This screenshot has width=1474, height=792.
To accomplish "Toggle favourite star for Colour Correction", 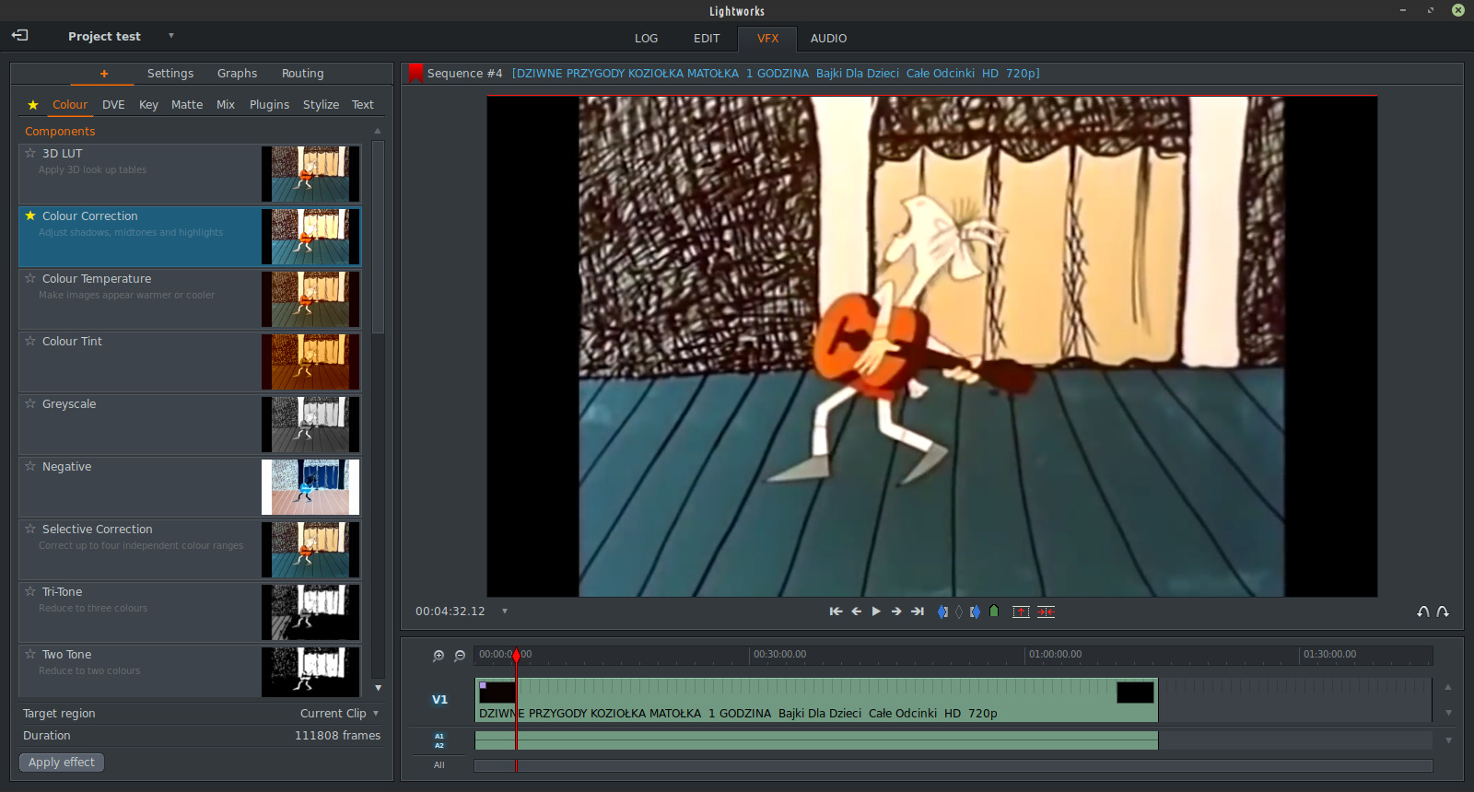I will 30,215.
